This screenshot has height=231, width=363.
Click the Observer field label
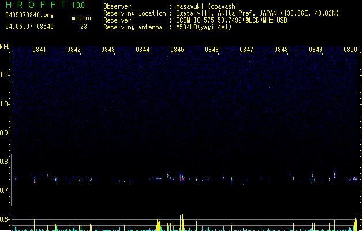tap(117, 6)
